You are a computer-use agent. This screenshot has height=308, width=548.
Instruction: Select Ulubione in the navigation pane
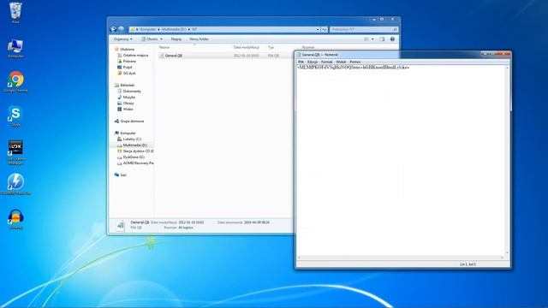click(x=127, y=50)
